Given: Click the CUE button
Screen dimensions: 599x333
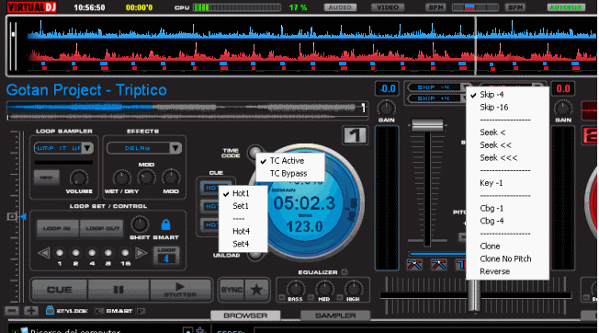Looking at the screenshot, I should (x=59, y=290).
